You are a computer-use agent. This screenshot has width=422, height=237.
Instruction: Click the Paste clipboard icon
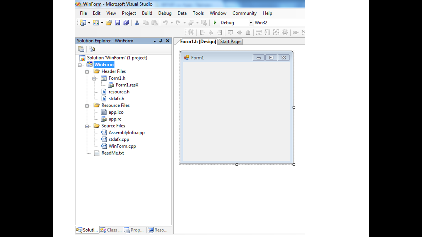[154, 23]
